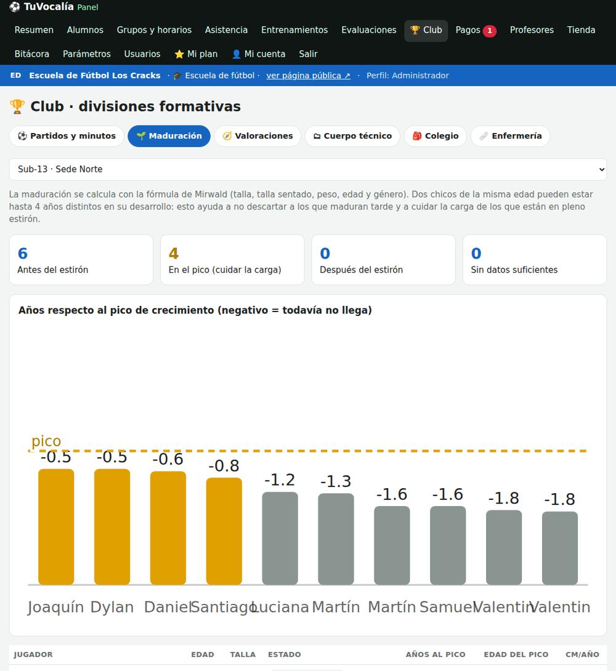The height and width of the screenshot is (671, 616).
Task: Go to Evaluaciones
Action: pyautogui.click(x=369, y=30)
